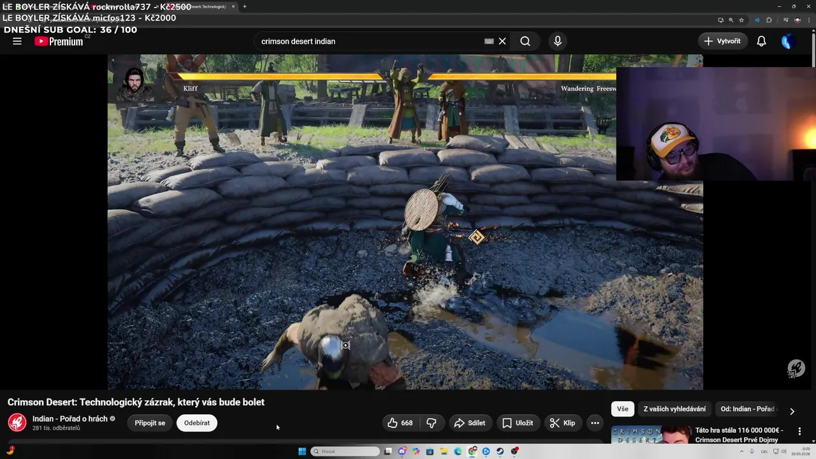Viewport: 816px width, 459px height.
Task: Open the zoom magnifier in address bar
Action: 731,20
